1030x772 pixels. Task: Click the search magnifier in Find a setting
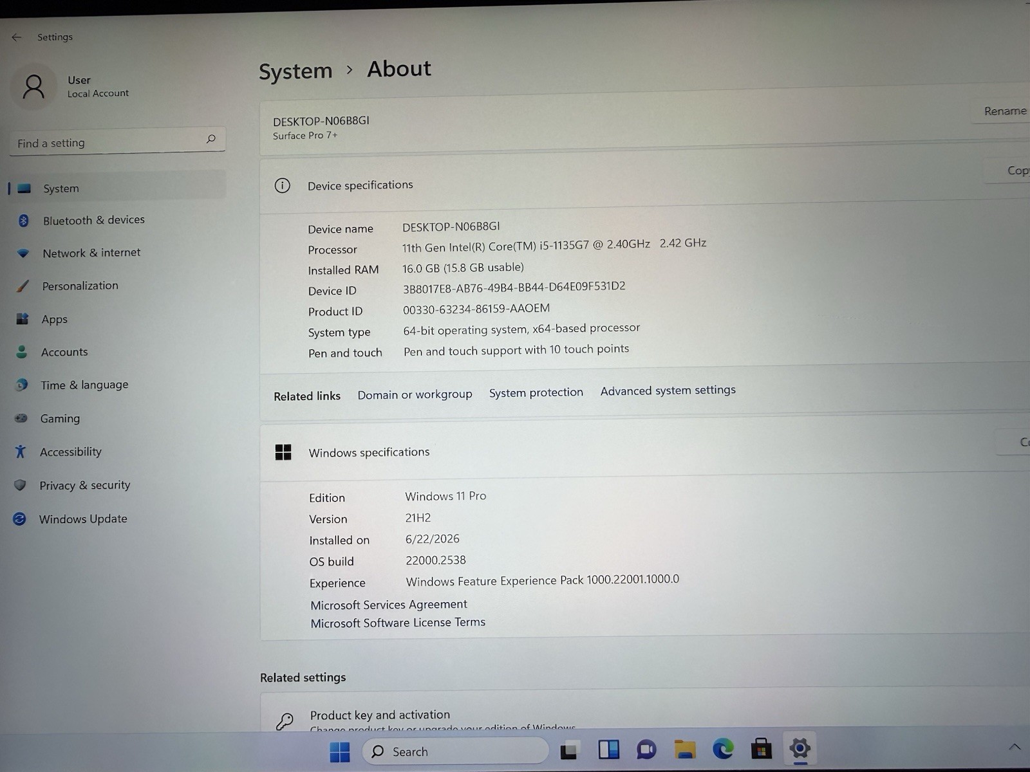point(211,138)
